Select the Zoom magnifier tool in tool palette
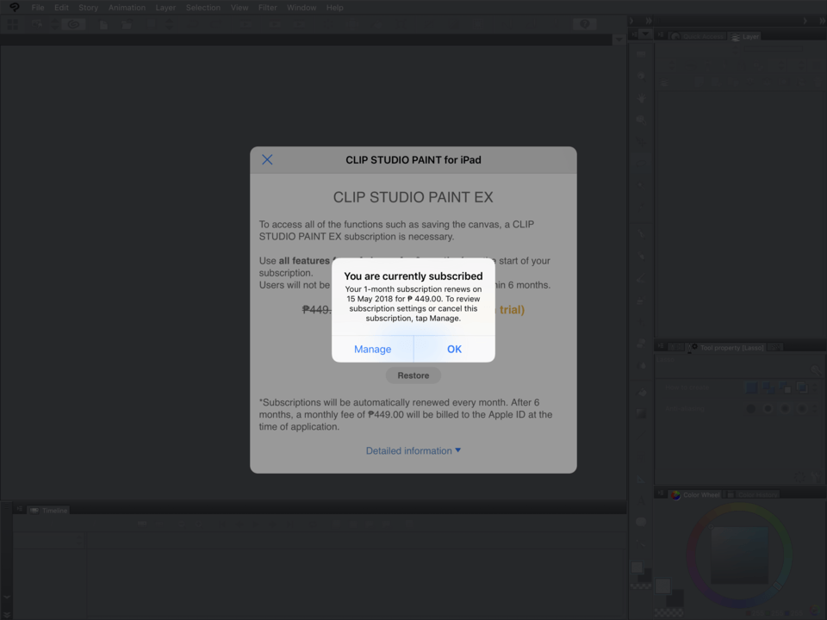Viewport: 827px width, 620px height. (641, 76)
